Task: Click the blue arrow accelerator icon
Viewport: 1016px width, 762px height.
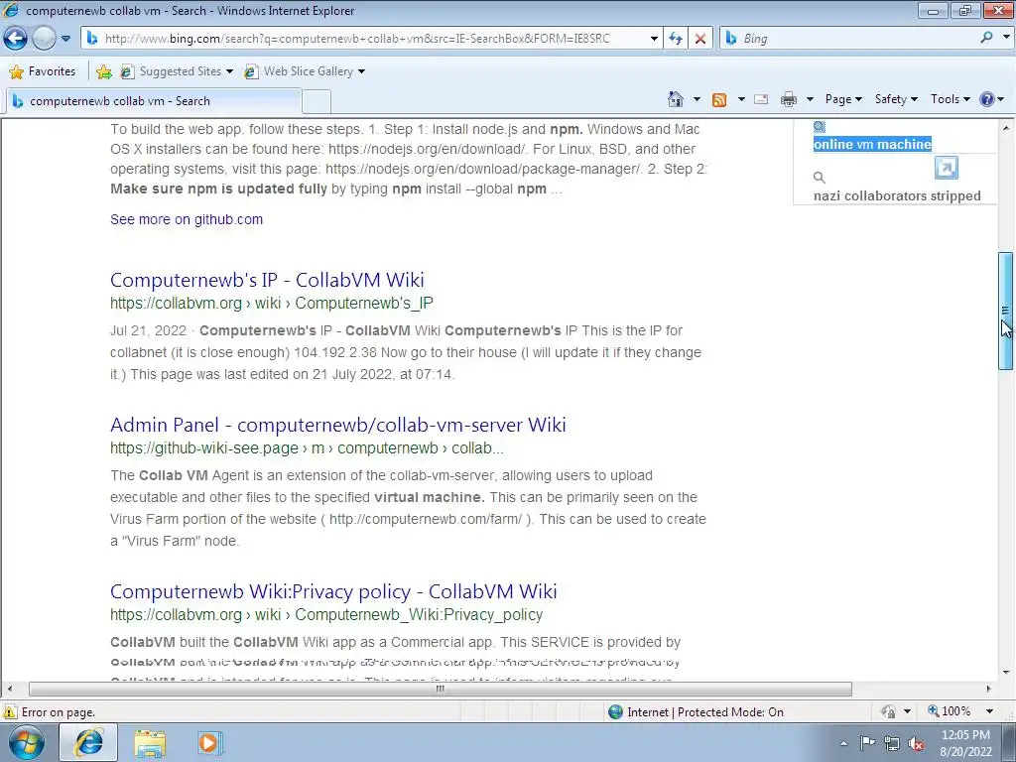Action: [947, 168]
